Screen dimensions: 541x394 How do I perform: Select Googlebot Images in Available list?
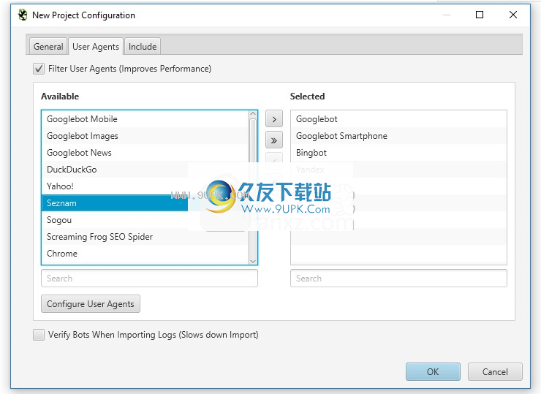click(x=145, y=136)
